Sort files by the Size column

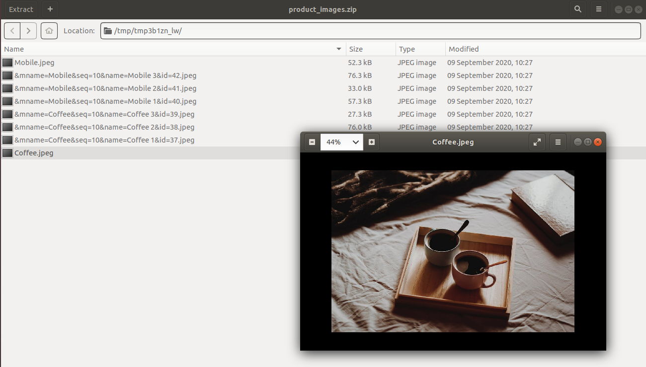(371, 49)
